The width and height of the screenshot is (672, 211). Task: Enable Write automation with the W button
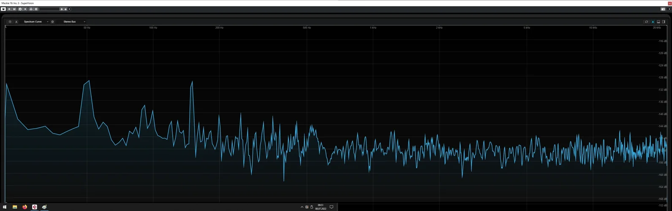14,9
